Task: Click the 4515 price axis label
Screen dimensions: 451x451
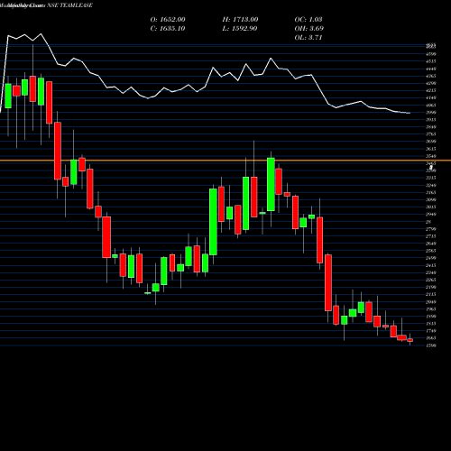Action: pyautogui.click(x=431, y=61)
